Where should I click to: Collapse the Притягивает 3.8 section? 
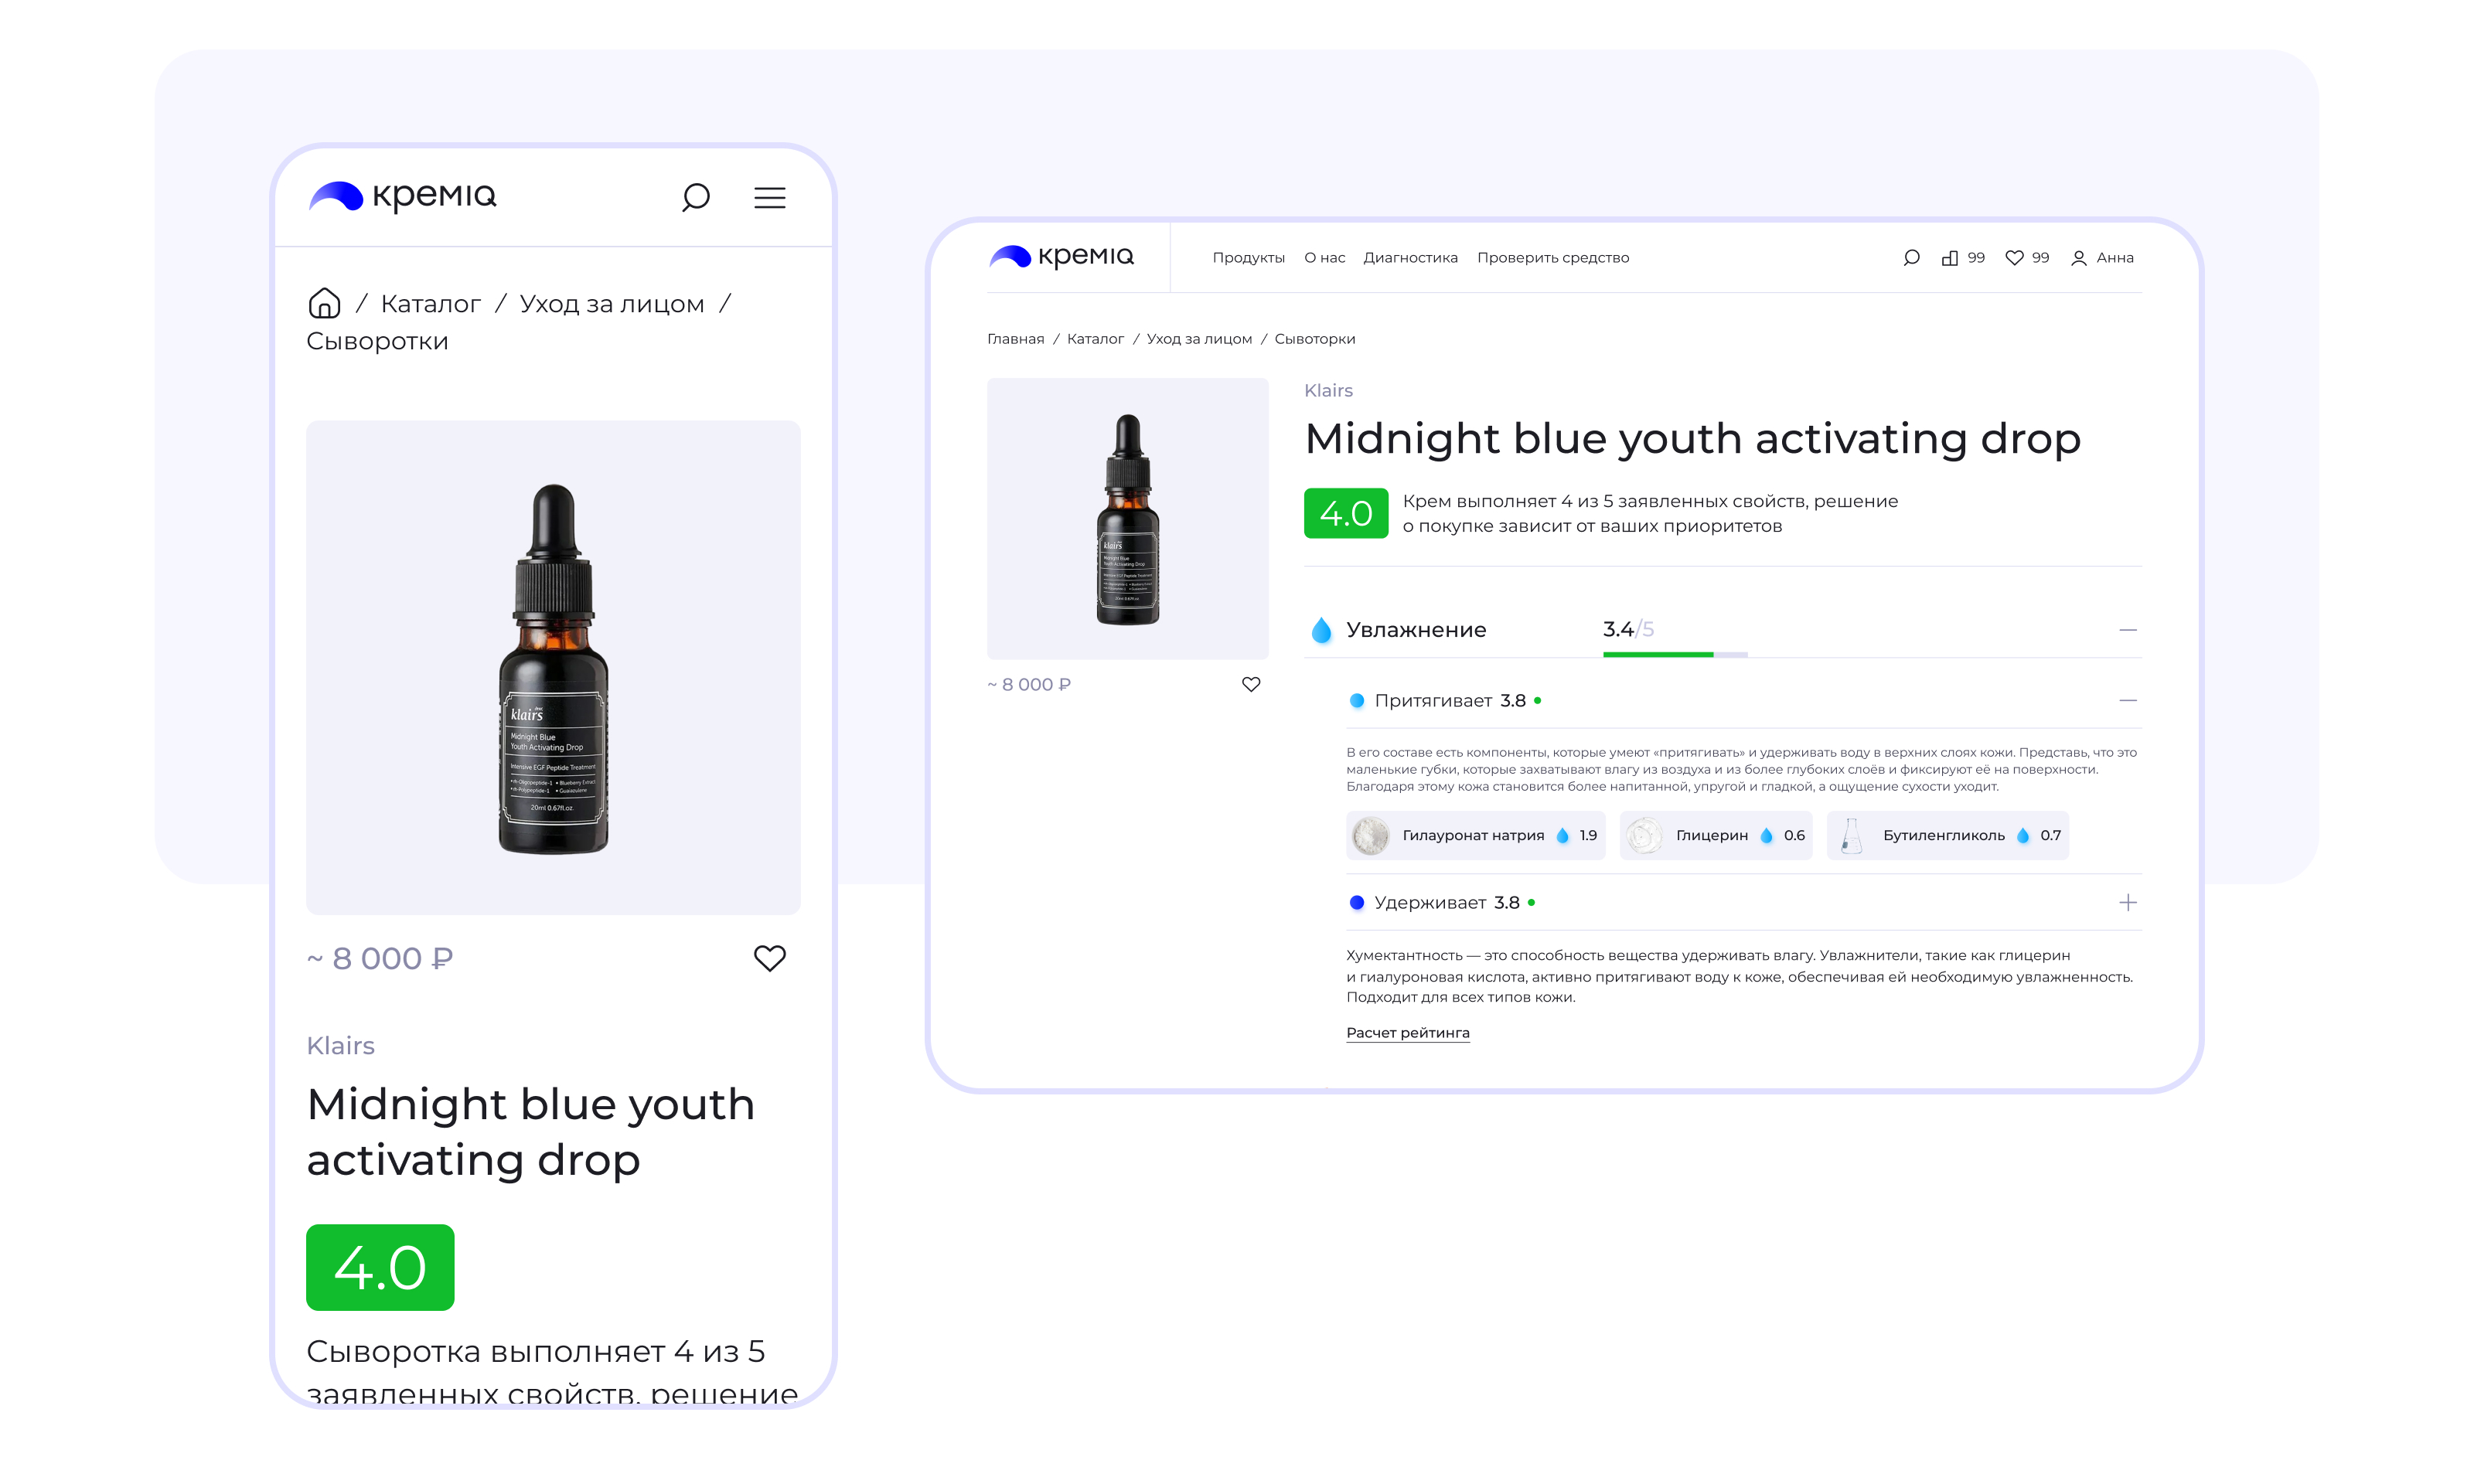[x=2127, y=701]
